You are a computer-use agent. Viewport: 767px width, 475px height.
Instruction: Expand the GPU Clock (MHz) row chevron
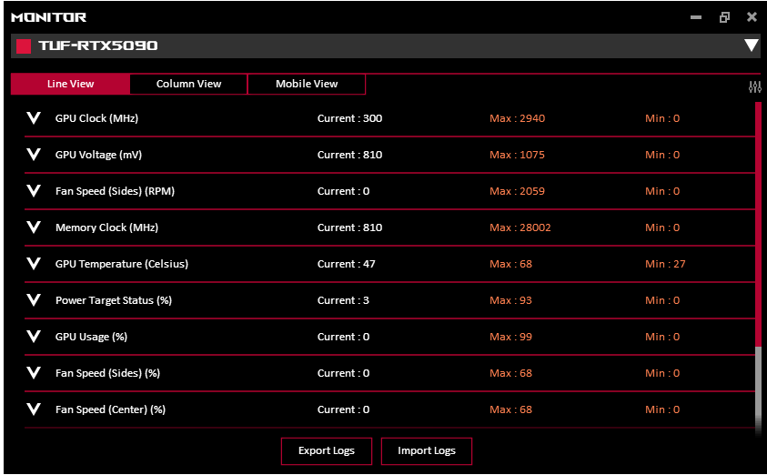34,118
